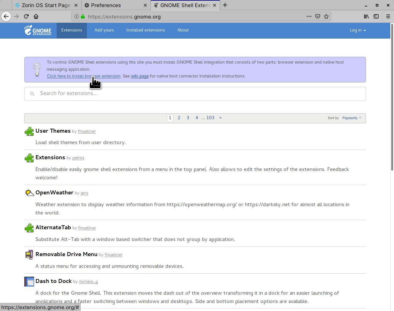Screen dimensions: 394x311
Task: Bookmark this page with the star icon
Action: (x=326, y=17)
